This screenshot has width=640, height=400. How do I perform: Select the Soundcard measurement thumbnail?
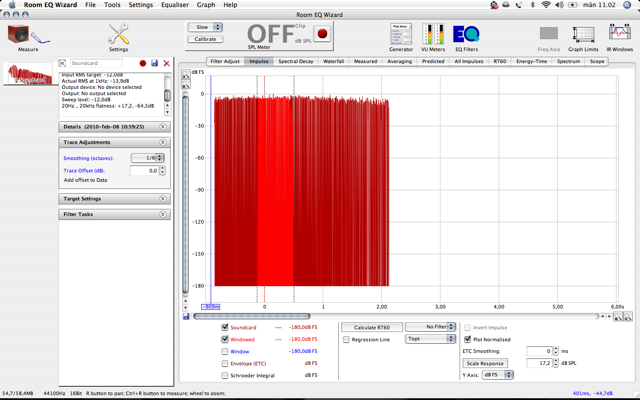30,74
